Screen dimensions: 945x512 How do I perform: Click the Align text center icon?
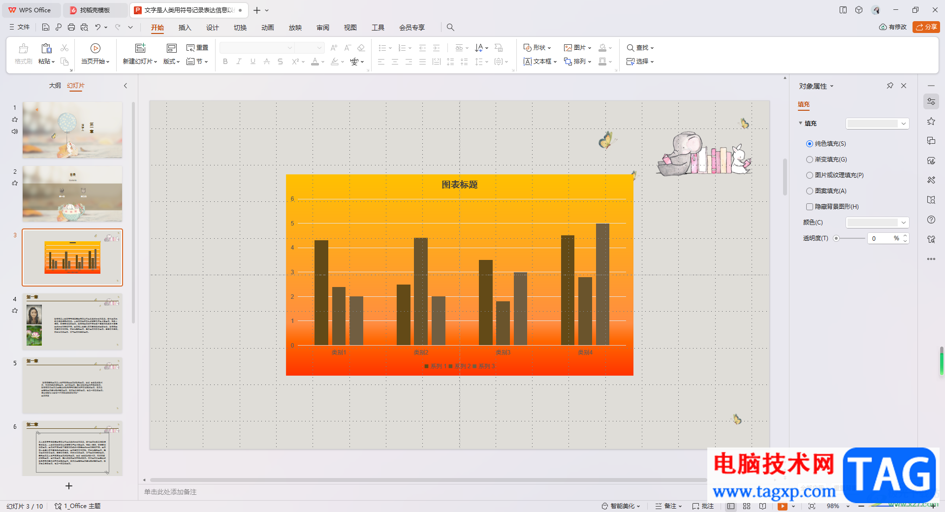395,62
